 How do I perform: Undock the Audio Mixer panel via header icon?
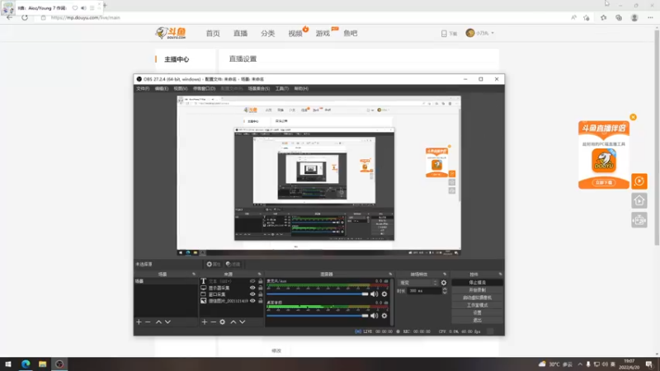(x=390, y=275)
